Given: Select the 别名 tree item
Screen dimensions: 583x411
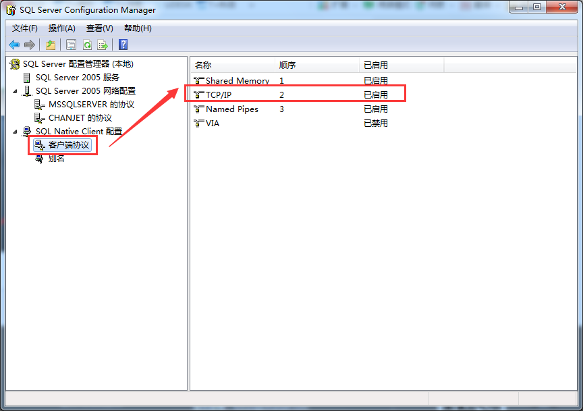Looking at the screenshot, I should point(56,159).
